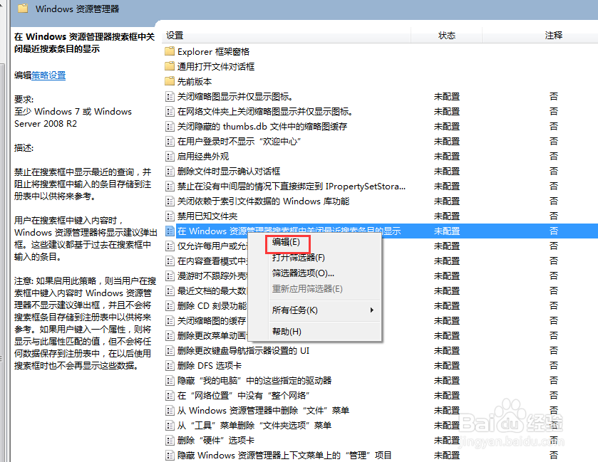Click the policy icon beside 关闭缩略图的缓存
The image size is (598, 462).
(x=170, y=321)
